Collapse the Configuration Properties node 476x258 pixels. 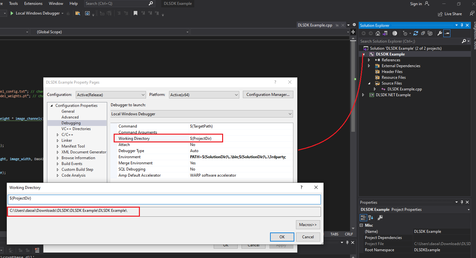tap(51, 106)
